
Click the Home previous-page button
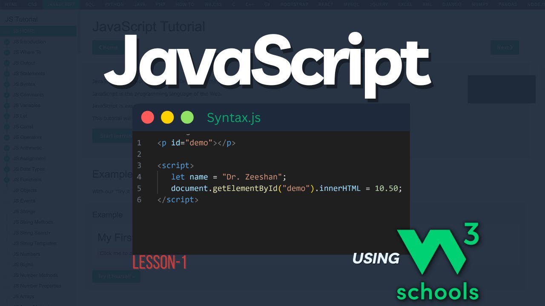coord(108,48)
